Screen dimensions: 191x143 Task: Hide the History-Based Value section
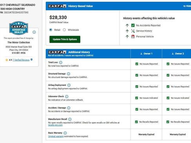tap(187, 6)
